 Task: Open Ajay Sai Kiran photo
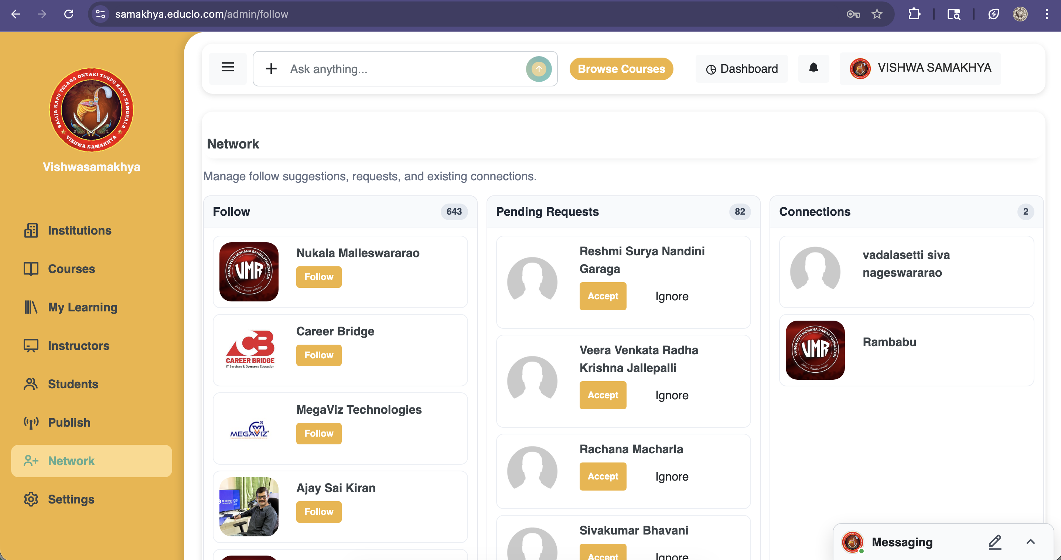point(249,506)
